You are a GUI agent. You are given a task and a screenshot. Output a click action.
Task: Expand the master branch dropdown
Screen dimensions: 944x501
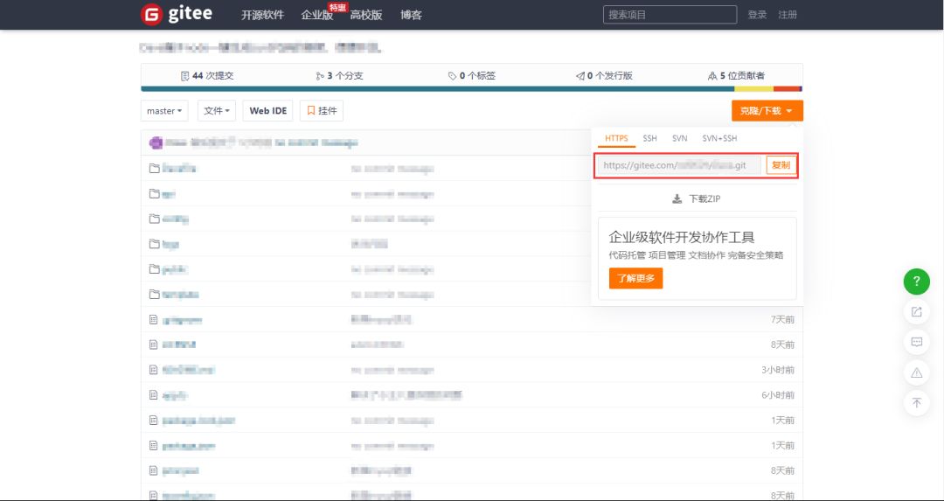point(164,111)
